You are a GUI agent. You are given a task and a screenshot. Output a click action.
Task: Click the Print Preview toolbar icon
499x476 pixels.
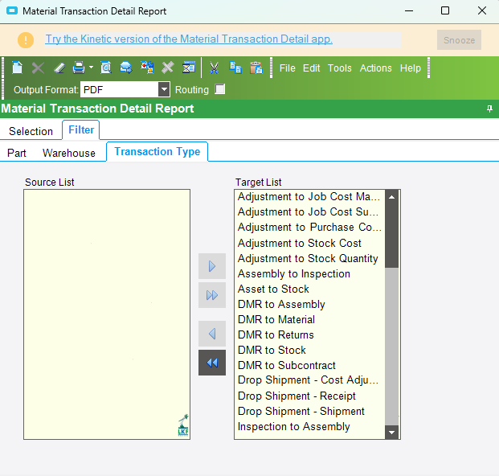coord(105,68)
